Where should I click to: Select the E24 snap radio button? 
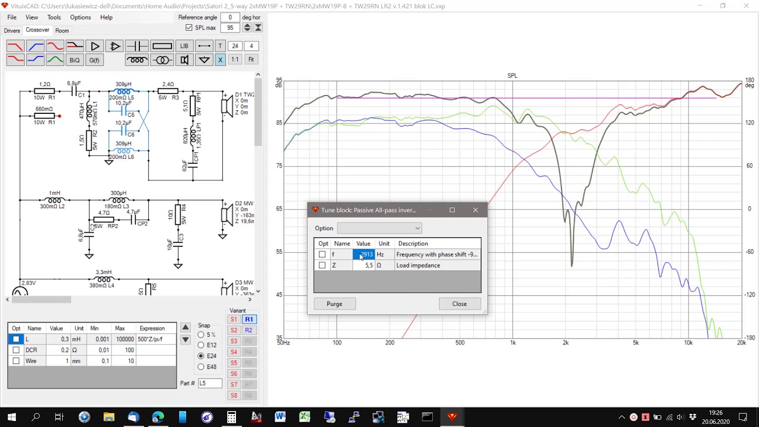coord(201,356)
